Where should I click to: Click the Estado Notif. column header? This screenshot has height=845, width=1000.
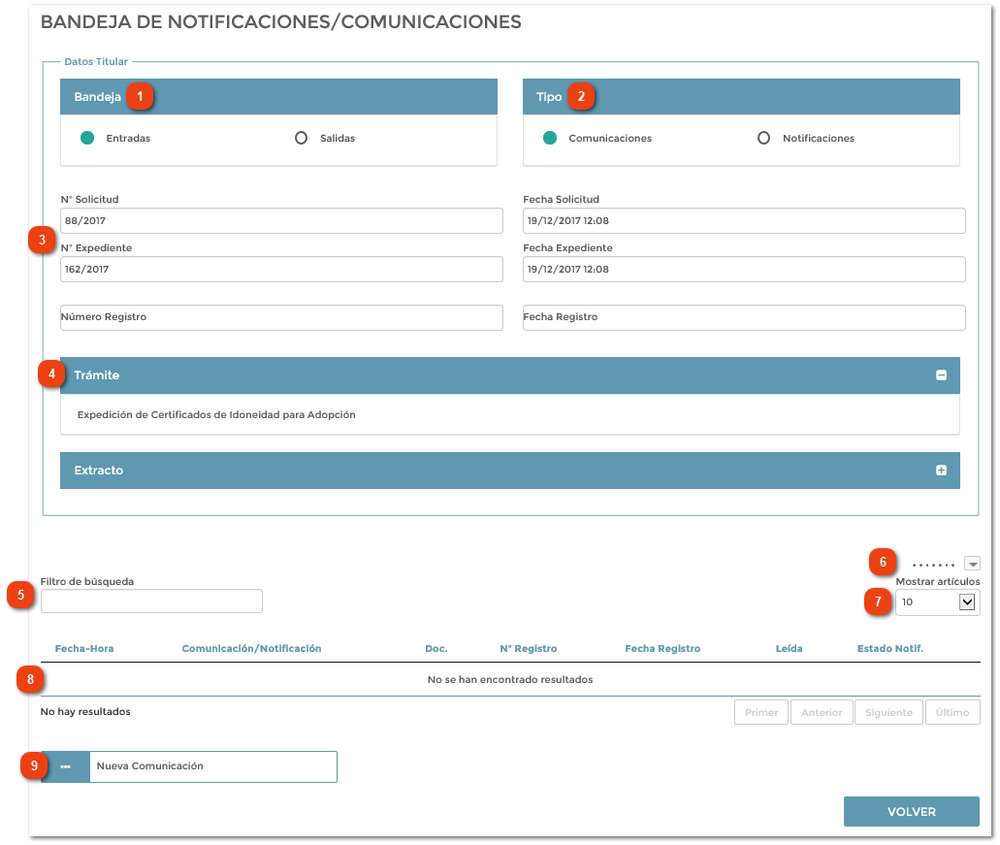coord(890,648)
